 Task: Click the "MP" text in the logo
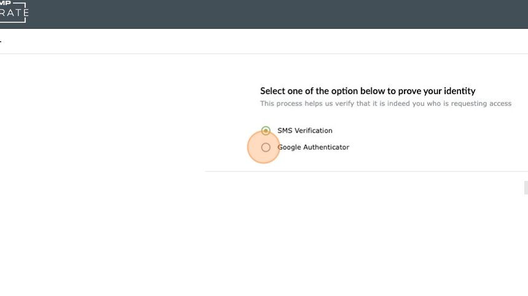coord(6,3)
